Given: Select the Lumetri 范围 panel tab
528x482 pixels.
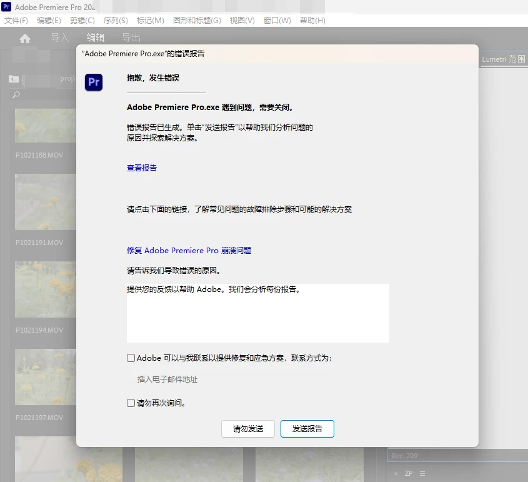Looking at the screenshot, I should [x=504, y=59].
